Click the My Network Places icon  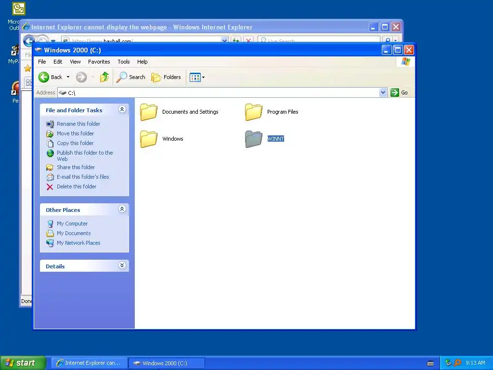click(x=50, y=243)
